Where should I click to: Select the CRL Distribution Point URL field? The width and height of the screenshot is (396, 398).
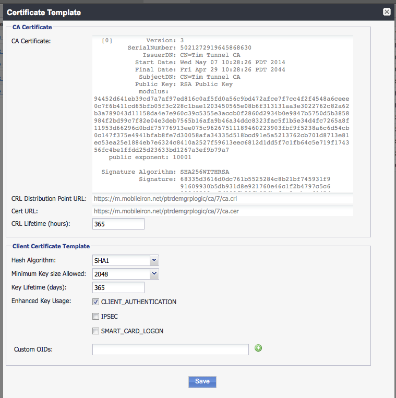click(223, 199)
